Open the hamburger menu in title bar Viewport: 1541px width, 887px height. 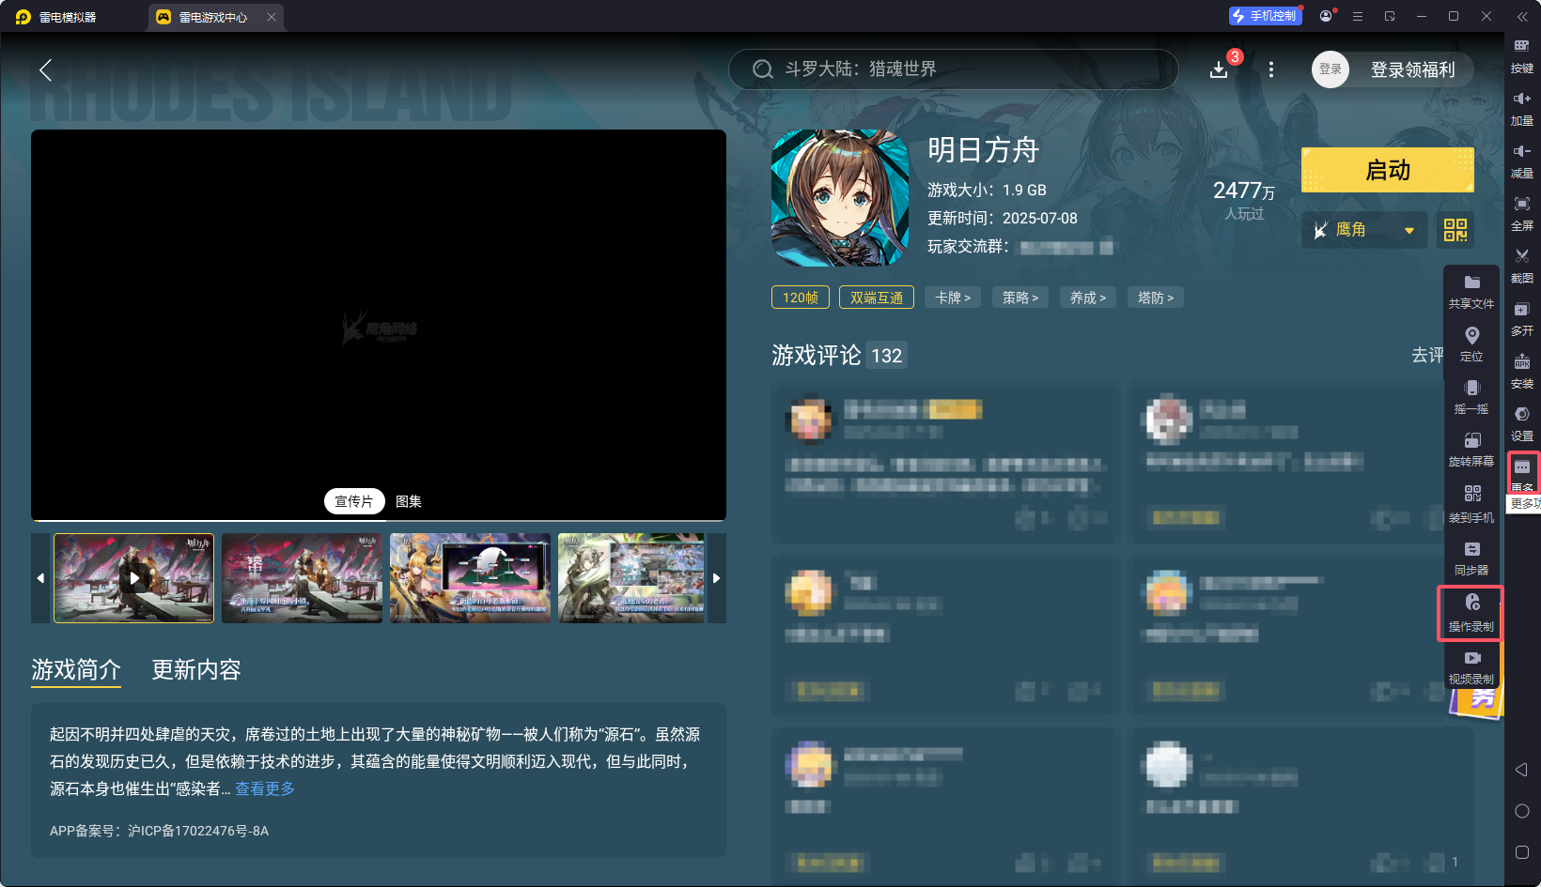click(x=1358, y=16)
